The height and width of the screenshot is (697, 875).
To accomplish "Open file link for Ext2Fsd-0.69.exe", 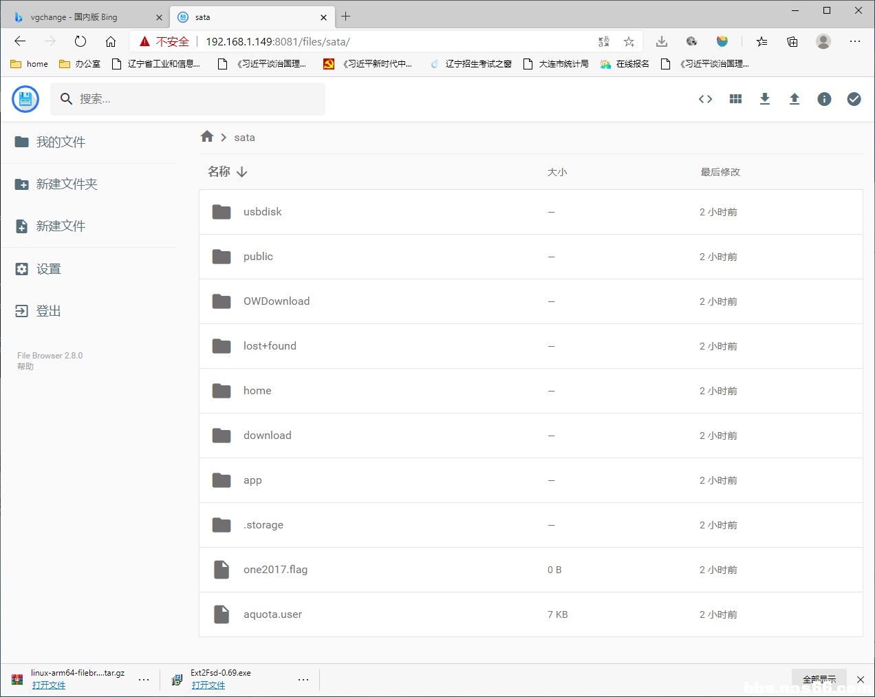I will pyautogui.click(x=208, y=685).
